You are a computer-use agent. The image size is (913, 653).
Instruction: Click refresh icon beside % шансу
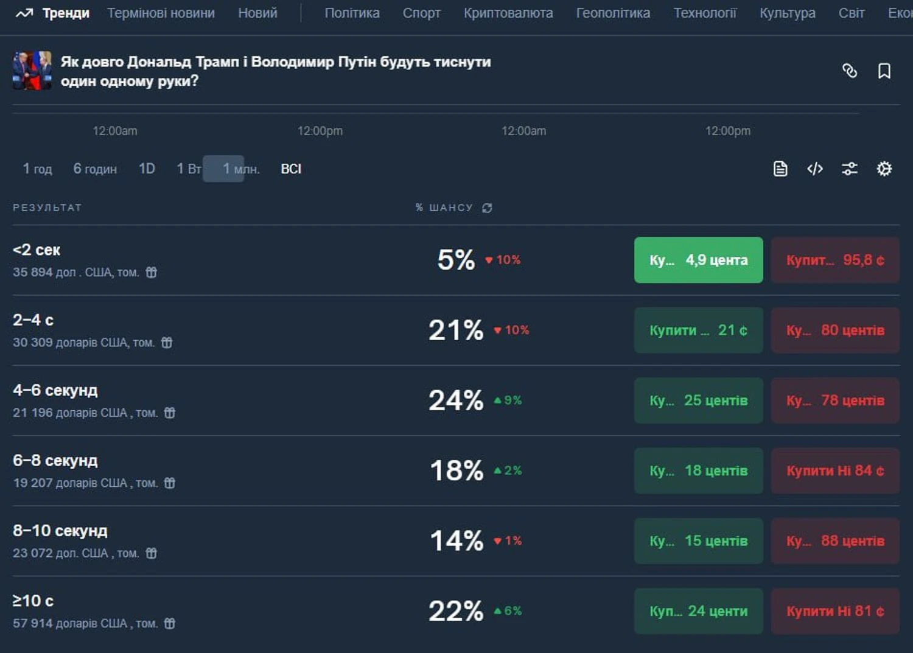(487, 208)
